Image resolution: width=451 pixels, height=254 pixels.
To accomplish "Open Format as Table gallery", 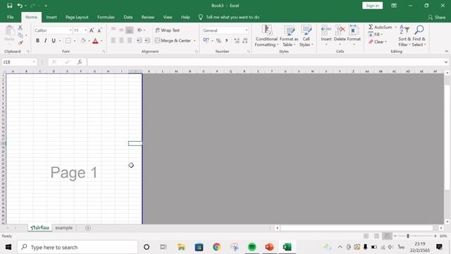I will pos(289,36).
